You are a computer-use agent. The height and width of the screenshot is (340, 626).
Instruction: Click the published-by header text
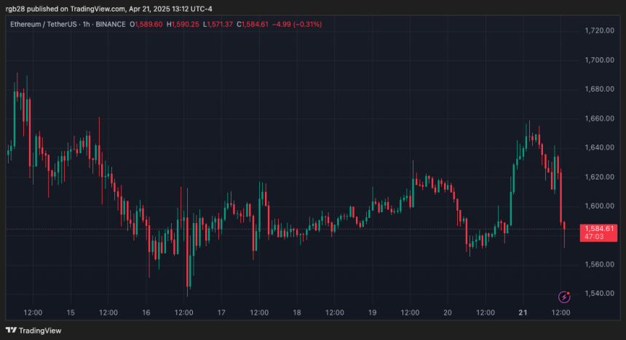coord(109,9)
